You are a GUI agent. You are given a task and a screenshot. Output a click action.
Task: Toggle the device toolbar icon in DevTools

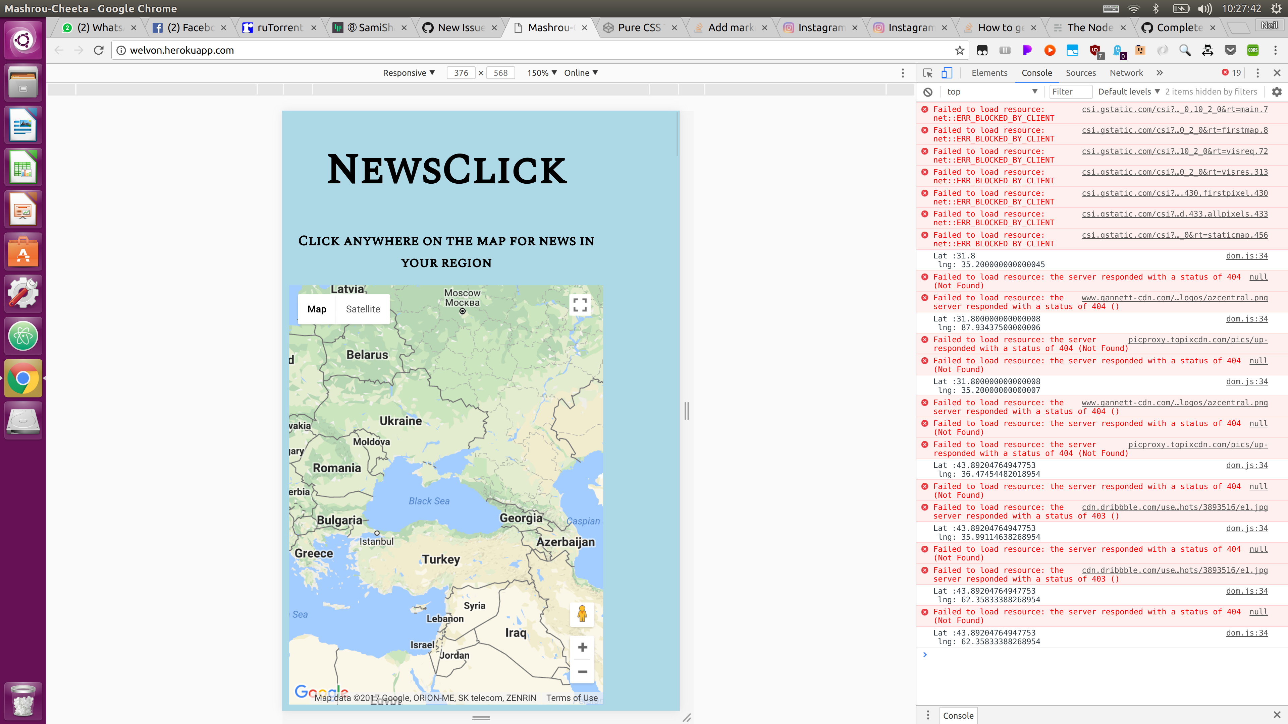(x=947, y=73)
